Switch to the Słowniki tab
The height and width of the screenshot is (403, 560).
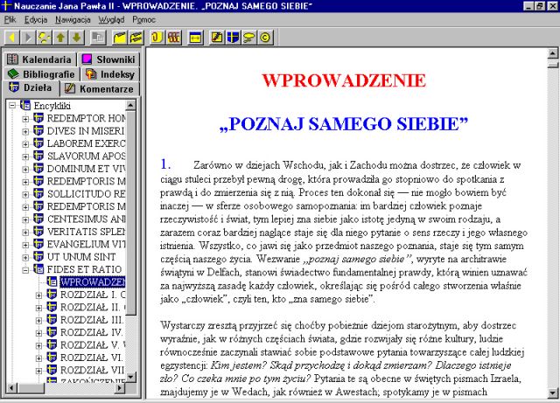[x=108, y=59]
